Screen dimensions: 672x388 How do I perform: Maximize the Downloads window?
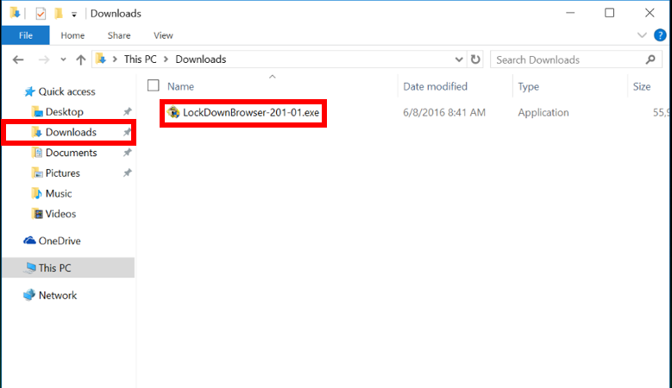point(609,13)
